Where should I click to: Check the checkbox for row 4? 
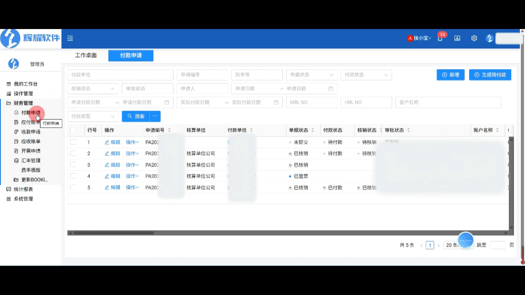coord(72,176)
